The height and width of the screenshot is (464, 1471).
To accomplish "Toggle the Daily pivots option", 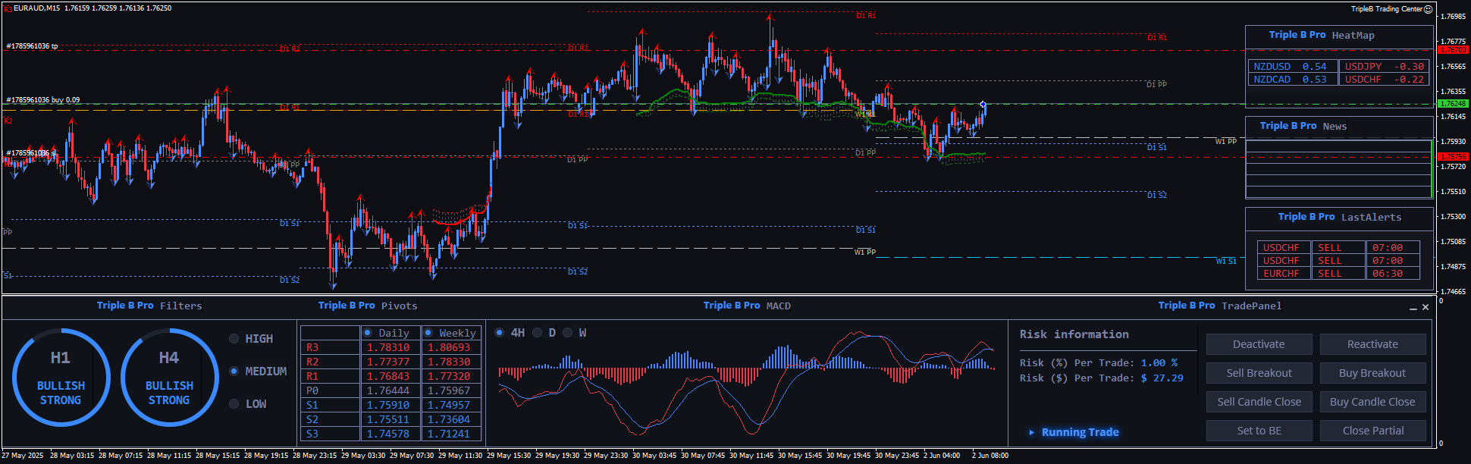I will [x=368, y=333].
